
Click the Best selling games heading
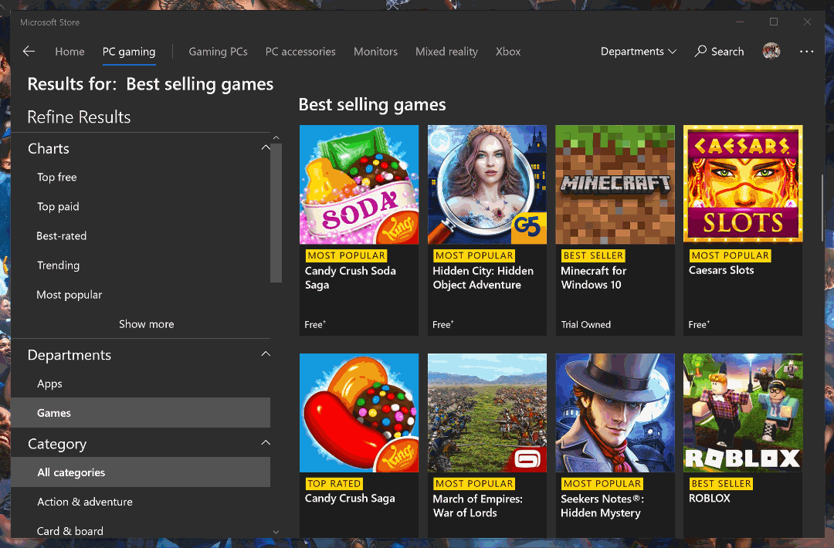coord(371,104)
